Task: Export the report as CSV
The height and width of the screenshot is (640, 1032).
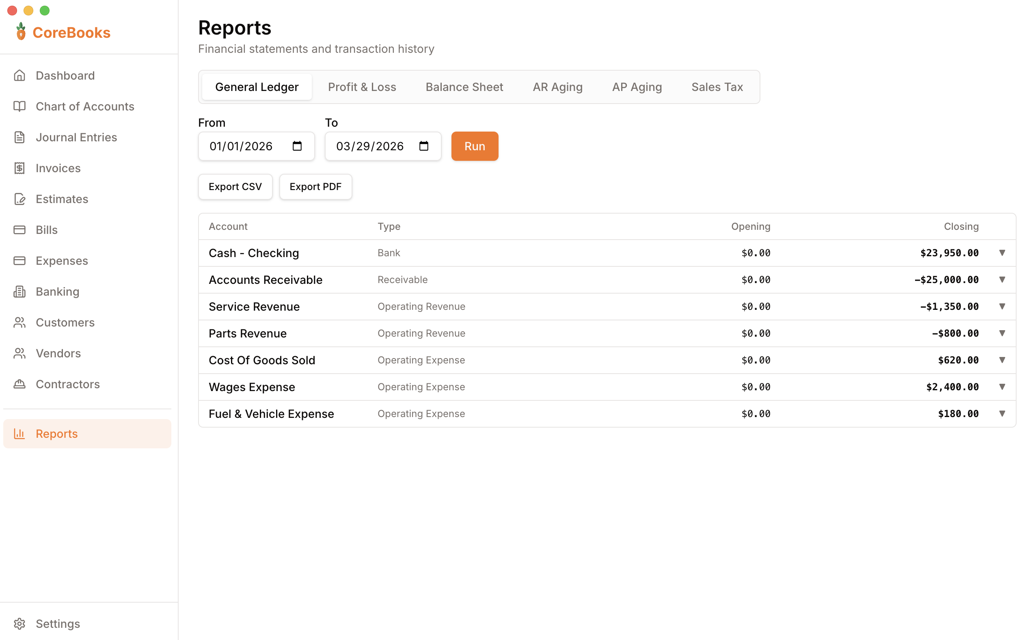Action: (235, 187)
